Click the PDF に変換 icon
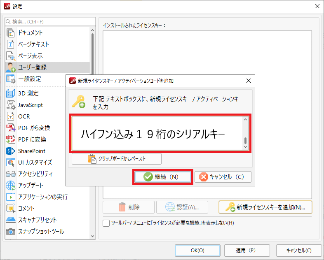Viewport: 324px width, 260px height. tap(11, 139)
